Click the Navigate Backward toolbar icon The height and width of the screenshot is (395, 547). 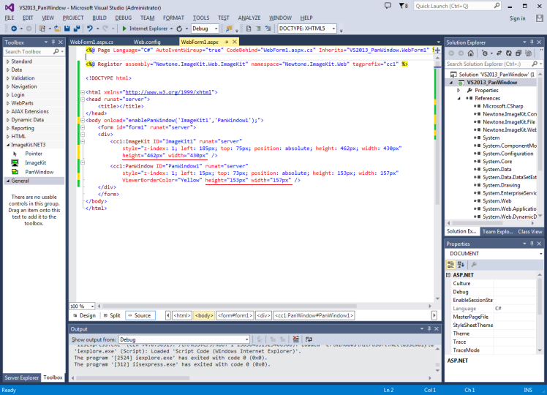(x=14, y=29)
